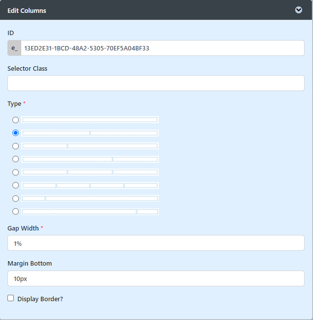The height and width of the screenshot is (320, 313).
Task: Choose the one-third/two-thirds layout radio button
Action: click(x=16, y=146)
